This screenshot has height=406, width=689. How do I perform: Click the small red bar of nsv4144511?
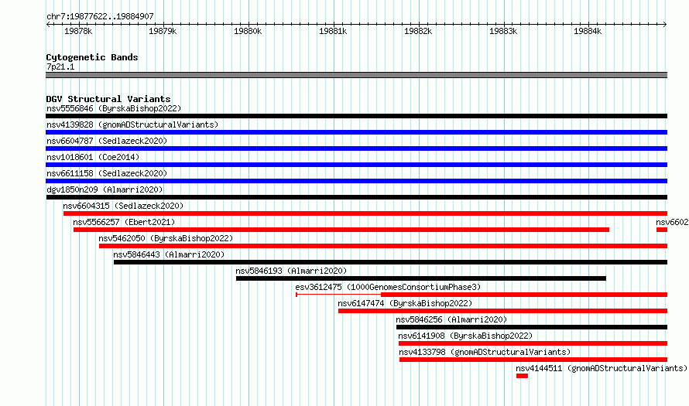522,376
